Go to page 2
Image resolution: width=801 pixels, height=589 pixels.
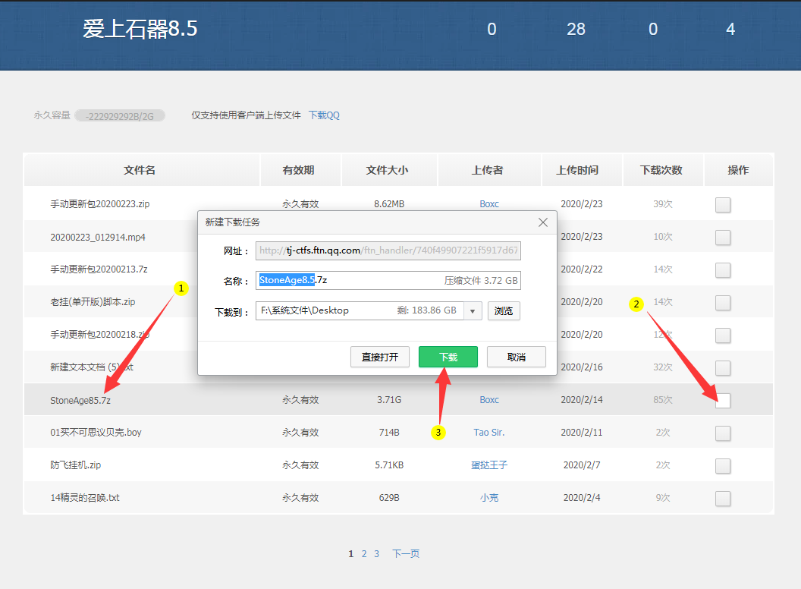pos(364,554)
